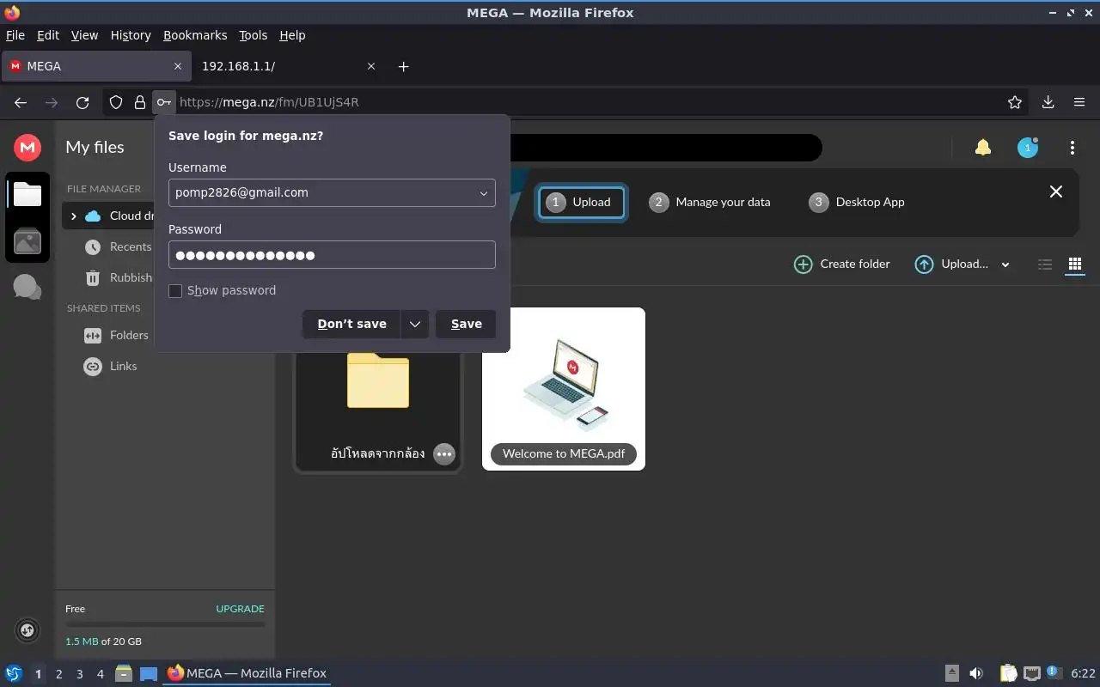The width and height of the screenshot is (1100, 687).
Task: Click the MEGA logo in the sidebar
Action: [x=27, y=148]
